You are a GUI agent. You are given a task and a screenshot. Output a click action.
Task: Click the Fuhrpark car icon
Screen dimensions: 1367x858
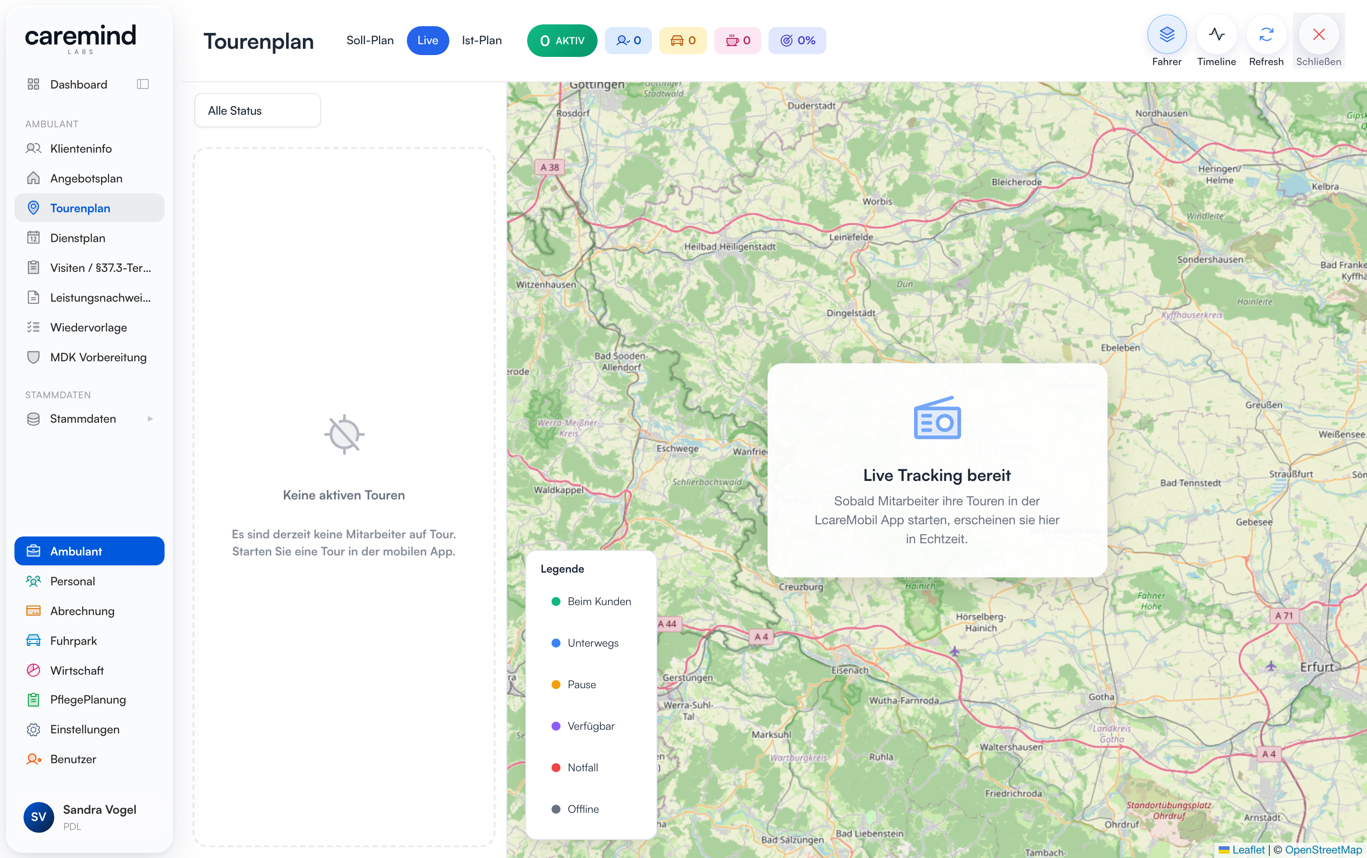33,641
